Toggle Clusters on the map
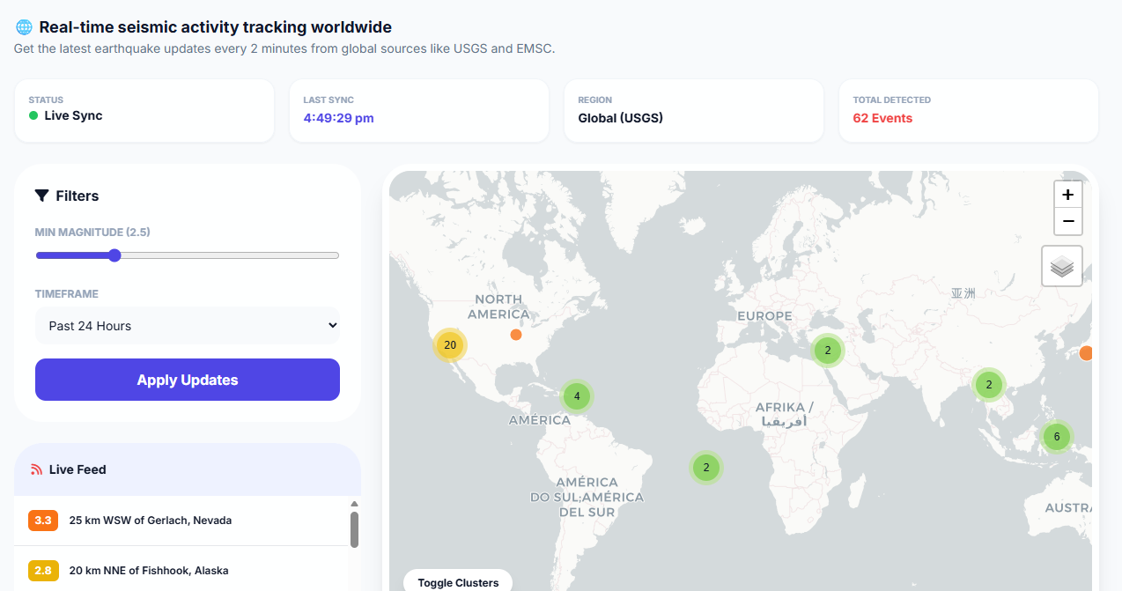Screen dimensions: 1122x591 tap(458, 582)
